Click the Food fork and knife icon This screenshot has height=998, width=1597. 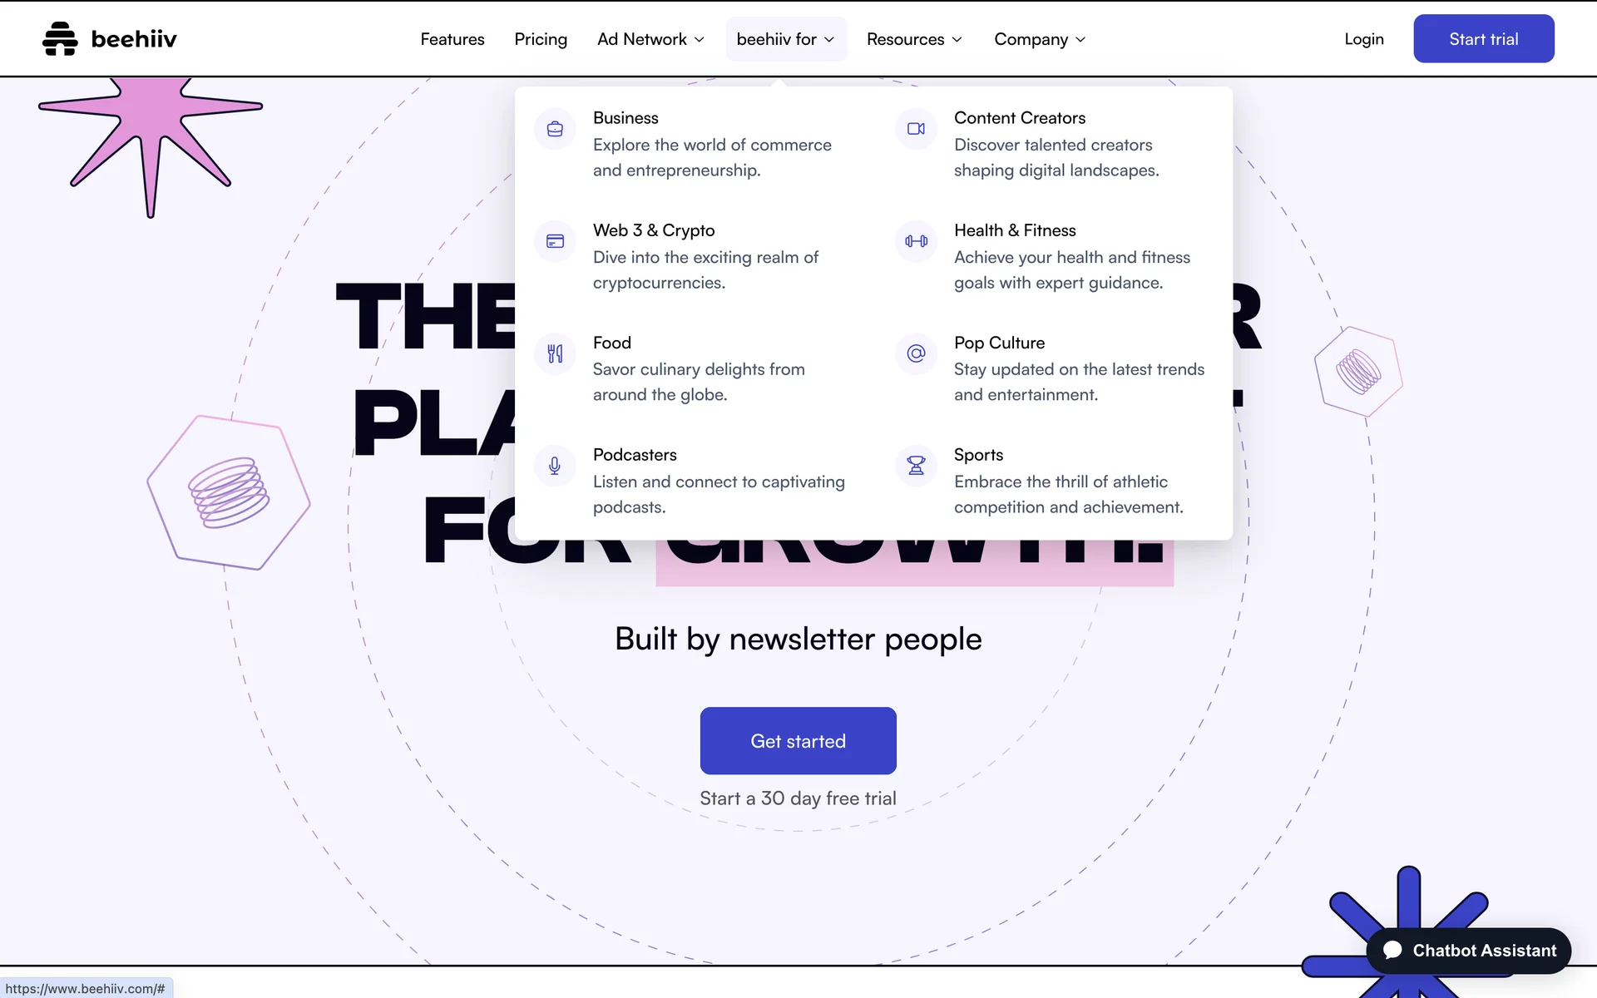555,353
